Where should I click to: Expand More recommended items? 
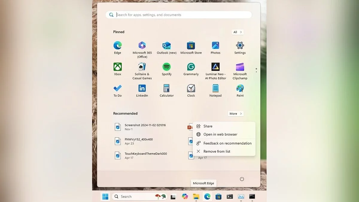point(235,114)
